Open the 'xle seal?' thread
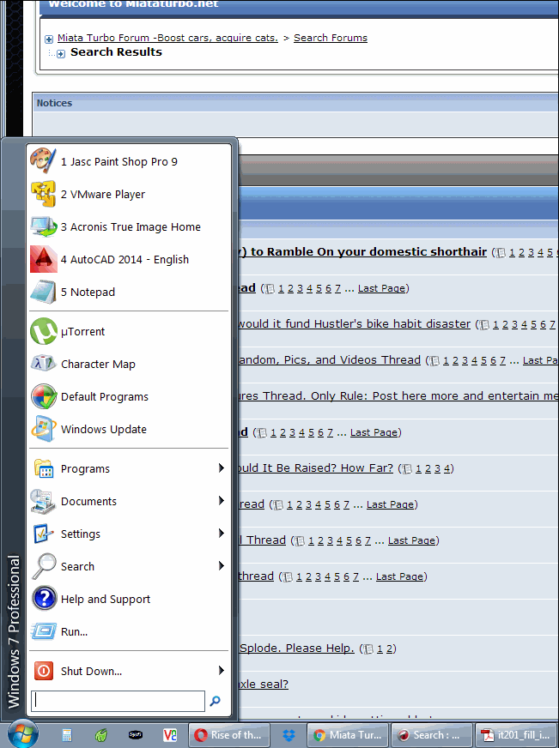 tap(263, 684)
